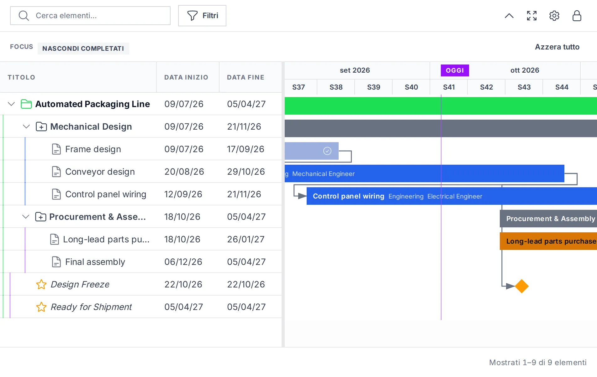
Task: Click the OGGI today marker
Action: [455, 70]
